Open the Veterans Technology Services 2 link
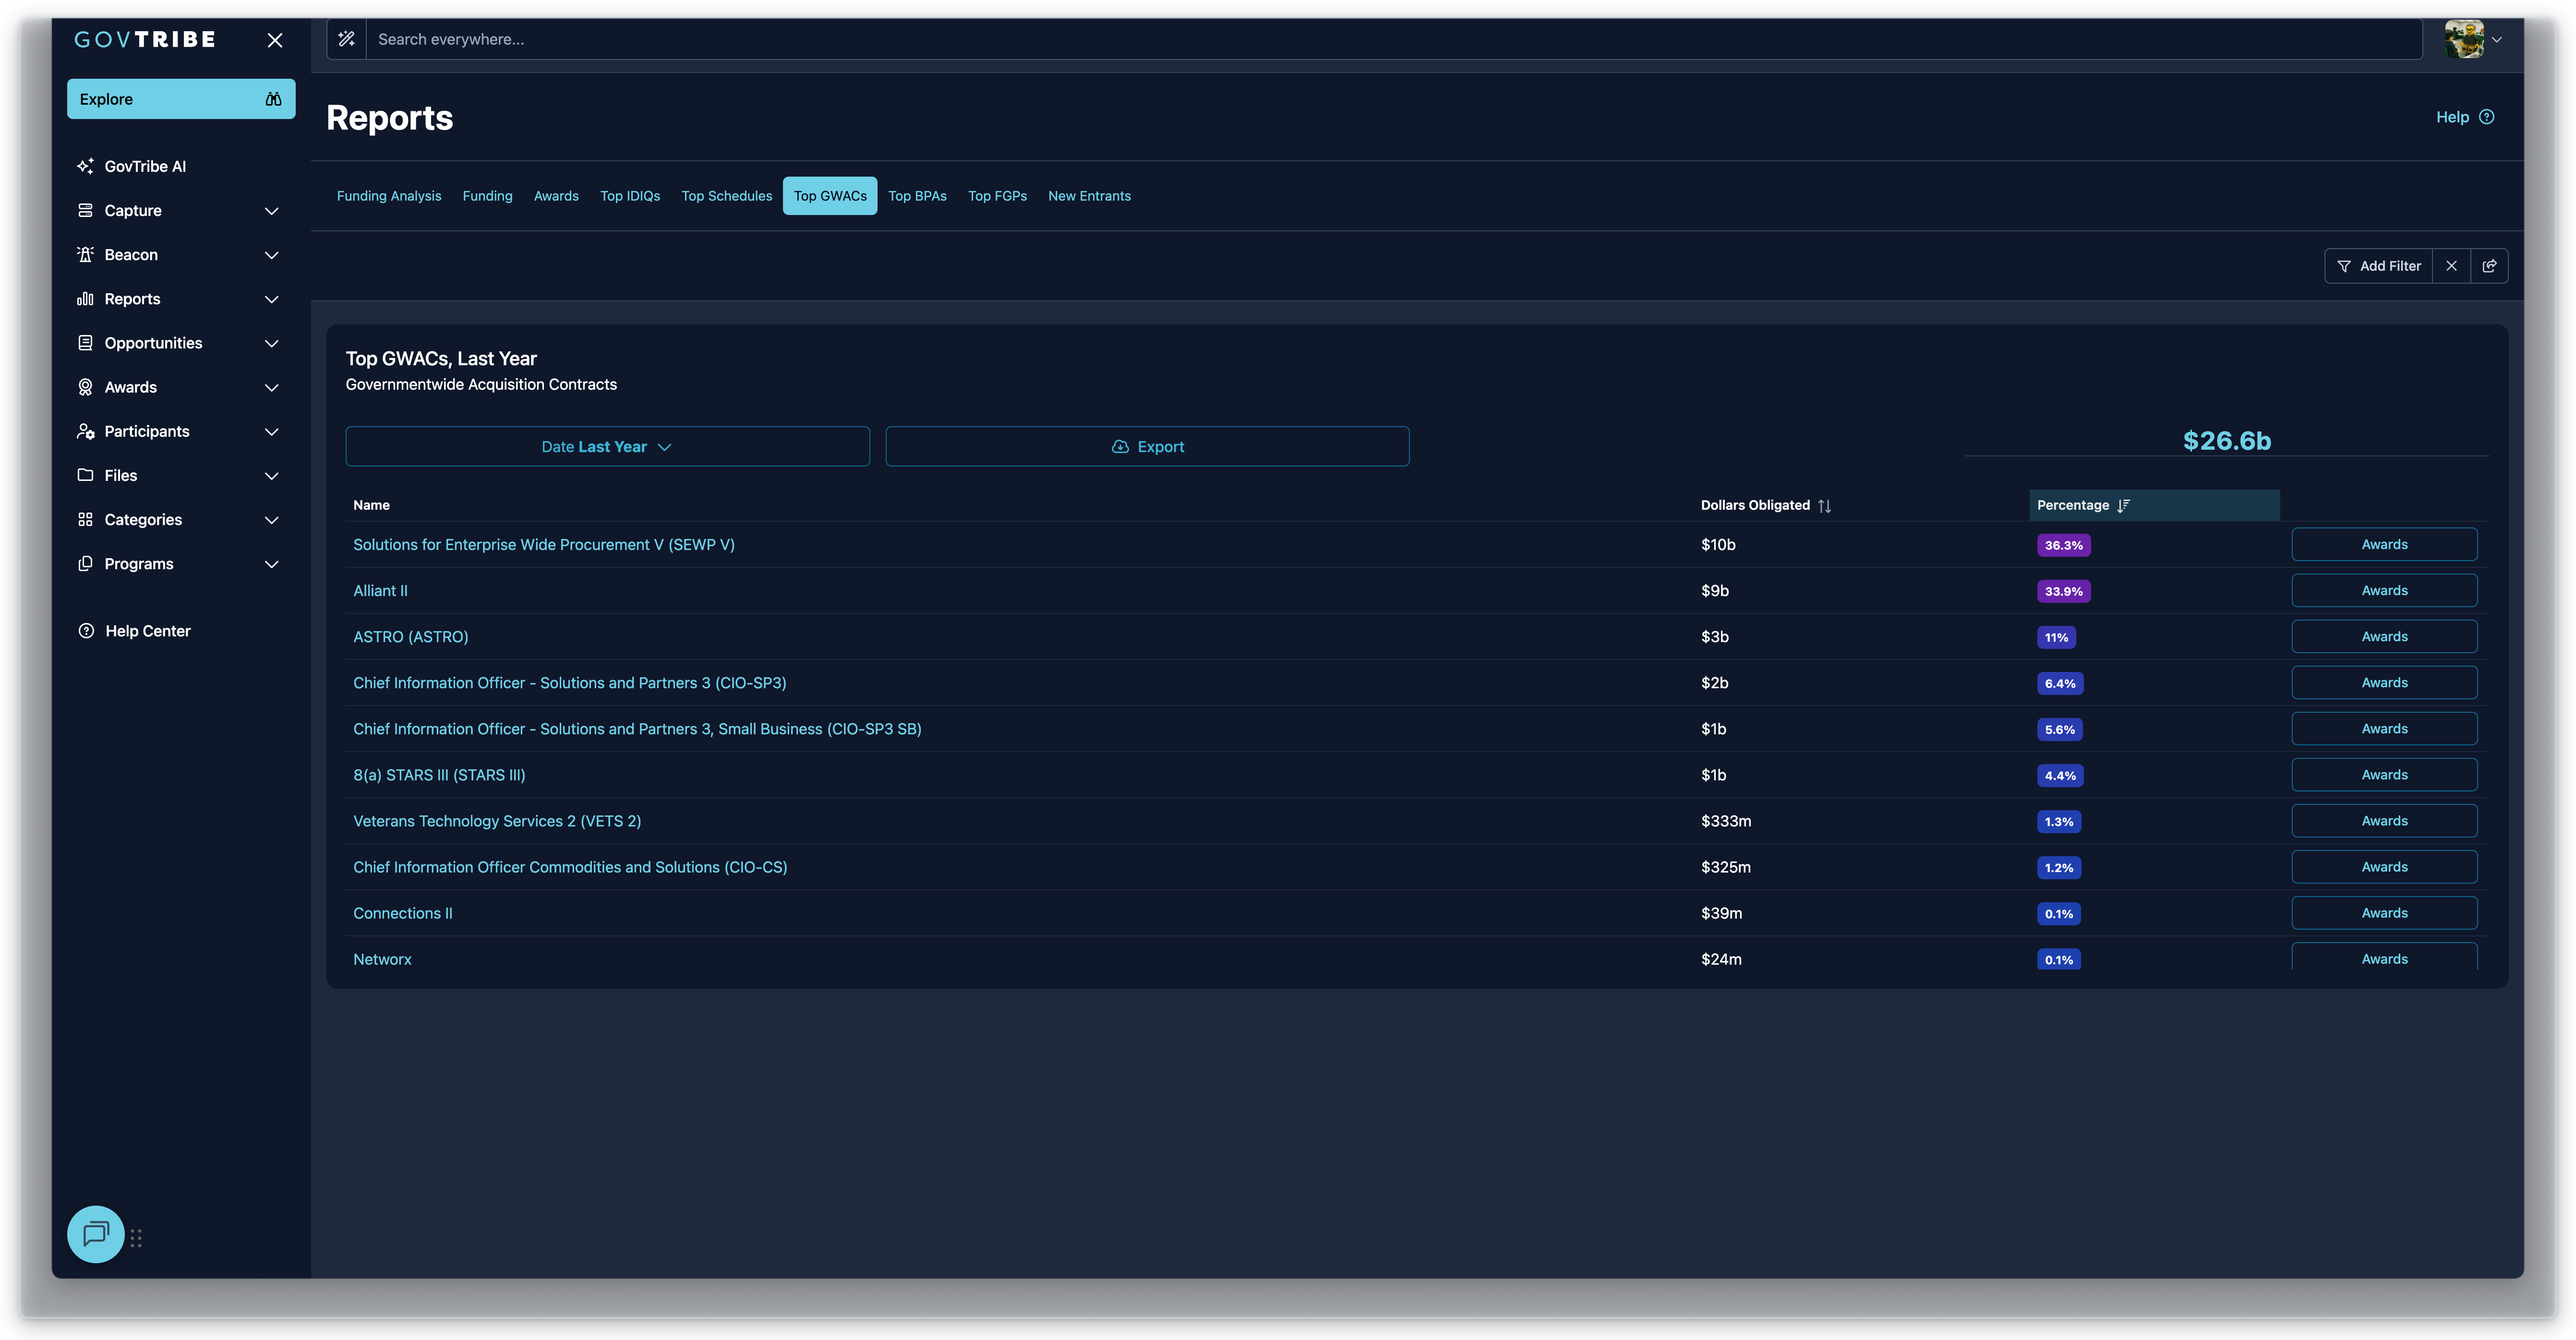2576x1340 pixels. click(x=497, y=821)
